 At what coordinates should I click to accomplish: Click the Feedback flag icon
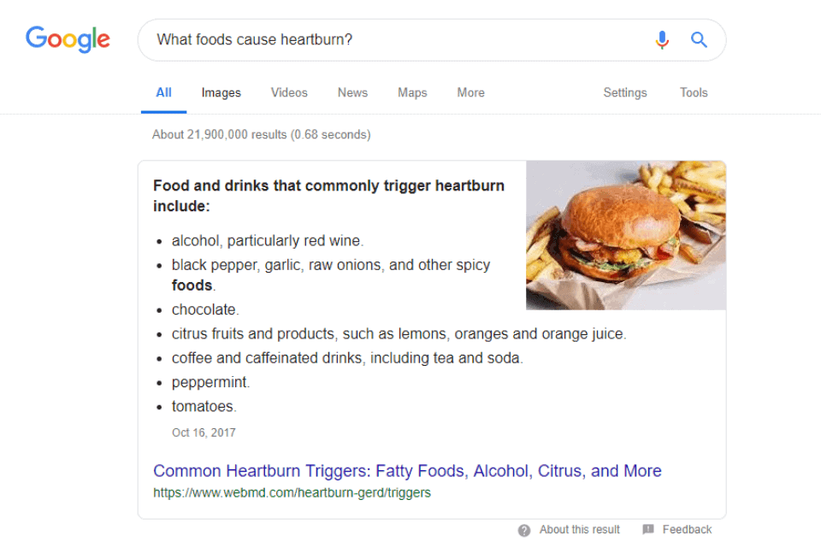[648, 530]
